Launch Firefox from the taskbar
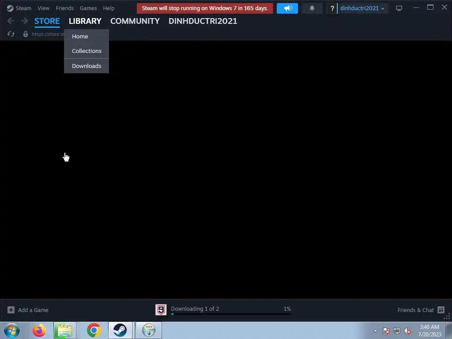 tap(39, 330)
